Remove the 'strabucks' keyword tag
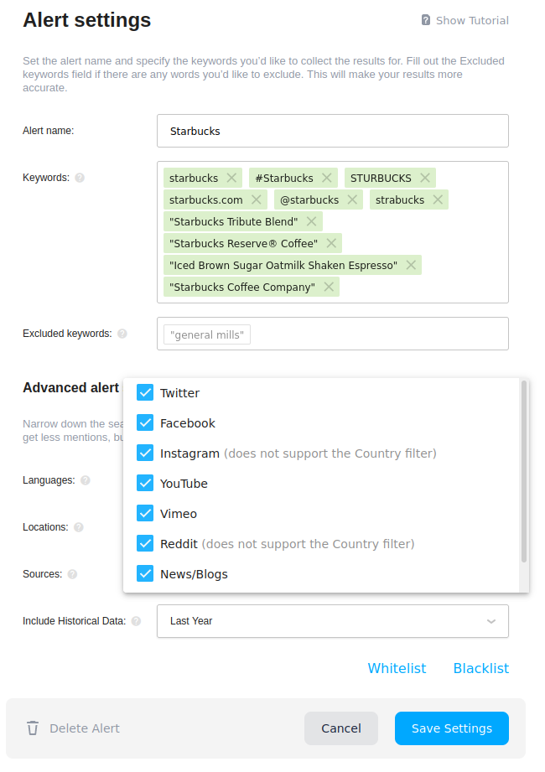Viewport: 545px width, 772px height. pyautogui.click(x=438, y=199)
